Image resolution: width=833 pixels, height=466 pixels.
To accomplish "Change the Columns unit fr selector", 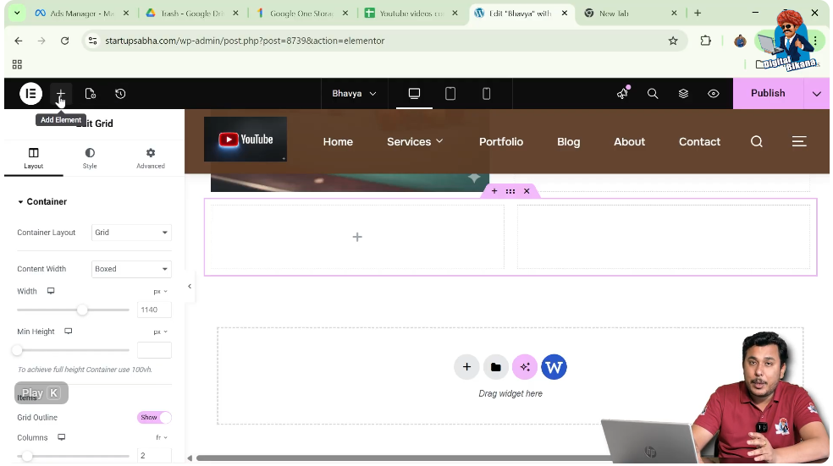I will point(161,438).
